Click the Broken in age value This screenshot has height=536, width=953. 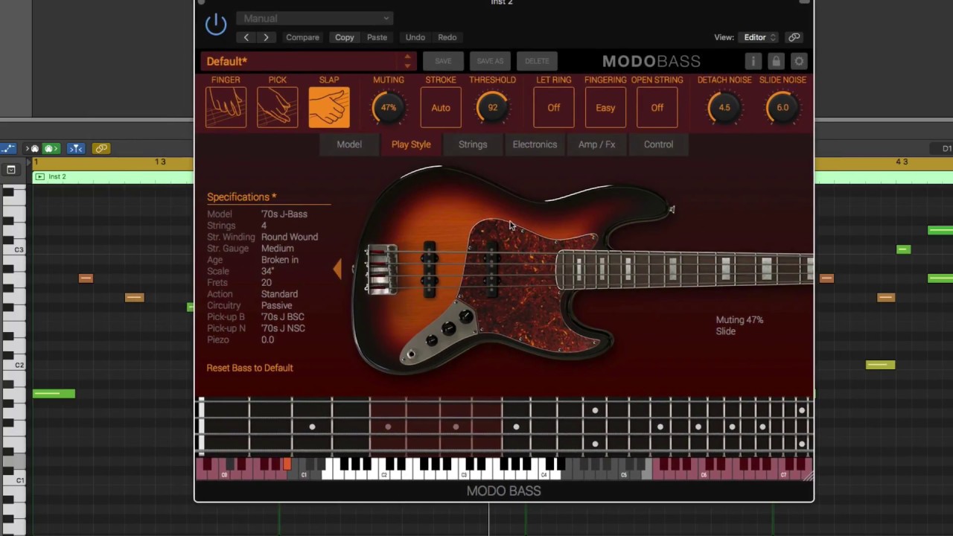coord(280,260)
